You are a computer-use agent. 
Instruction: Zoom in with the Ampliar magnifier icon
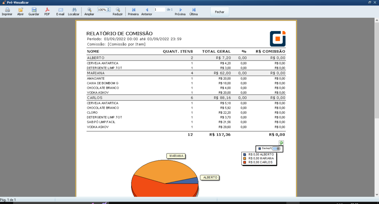89,10
